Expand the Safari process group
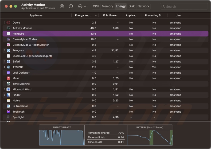This screenshot has width=211, height=149. point(5,62)
